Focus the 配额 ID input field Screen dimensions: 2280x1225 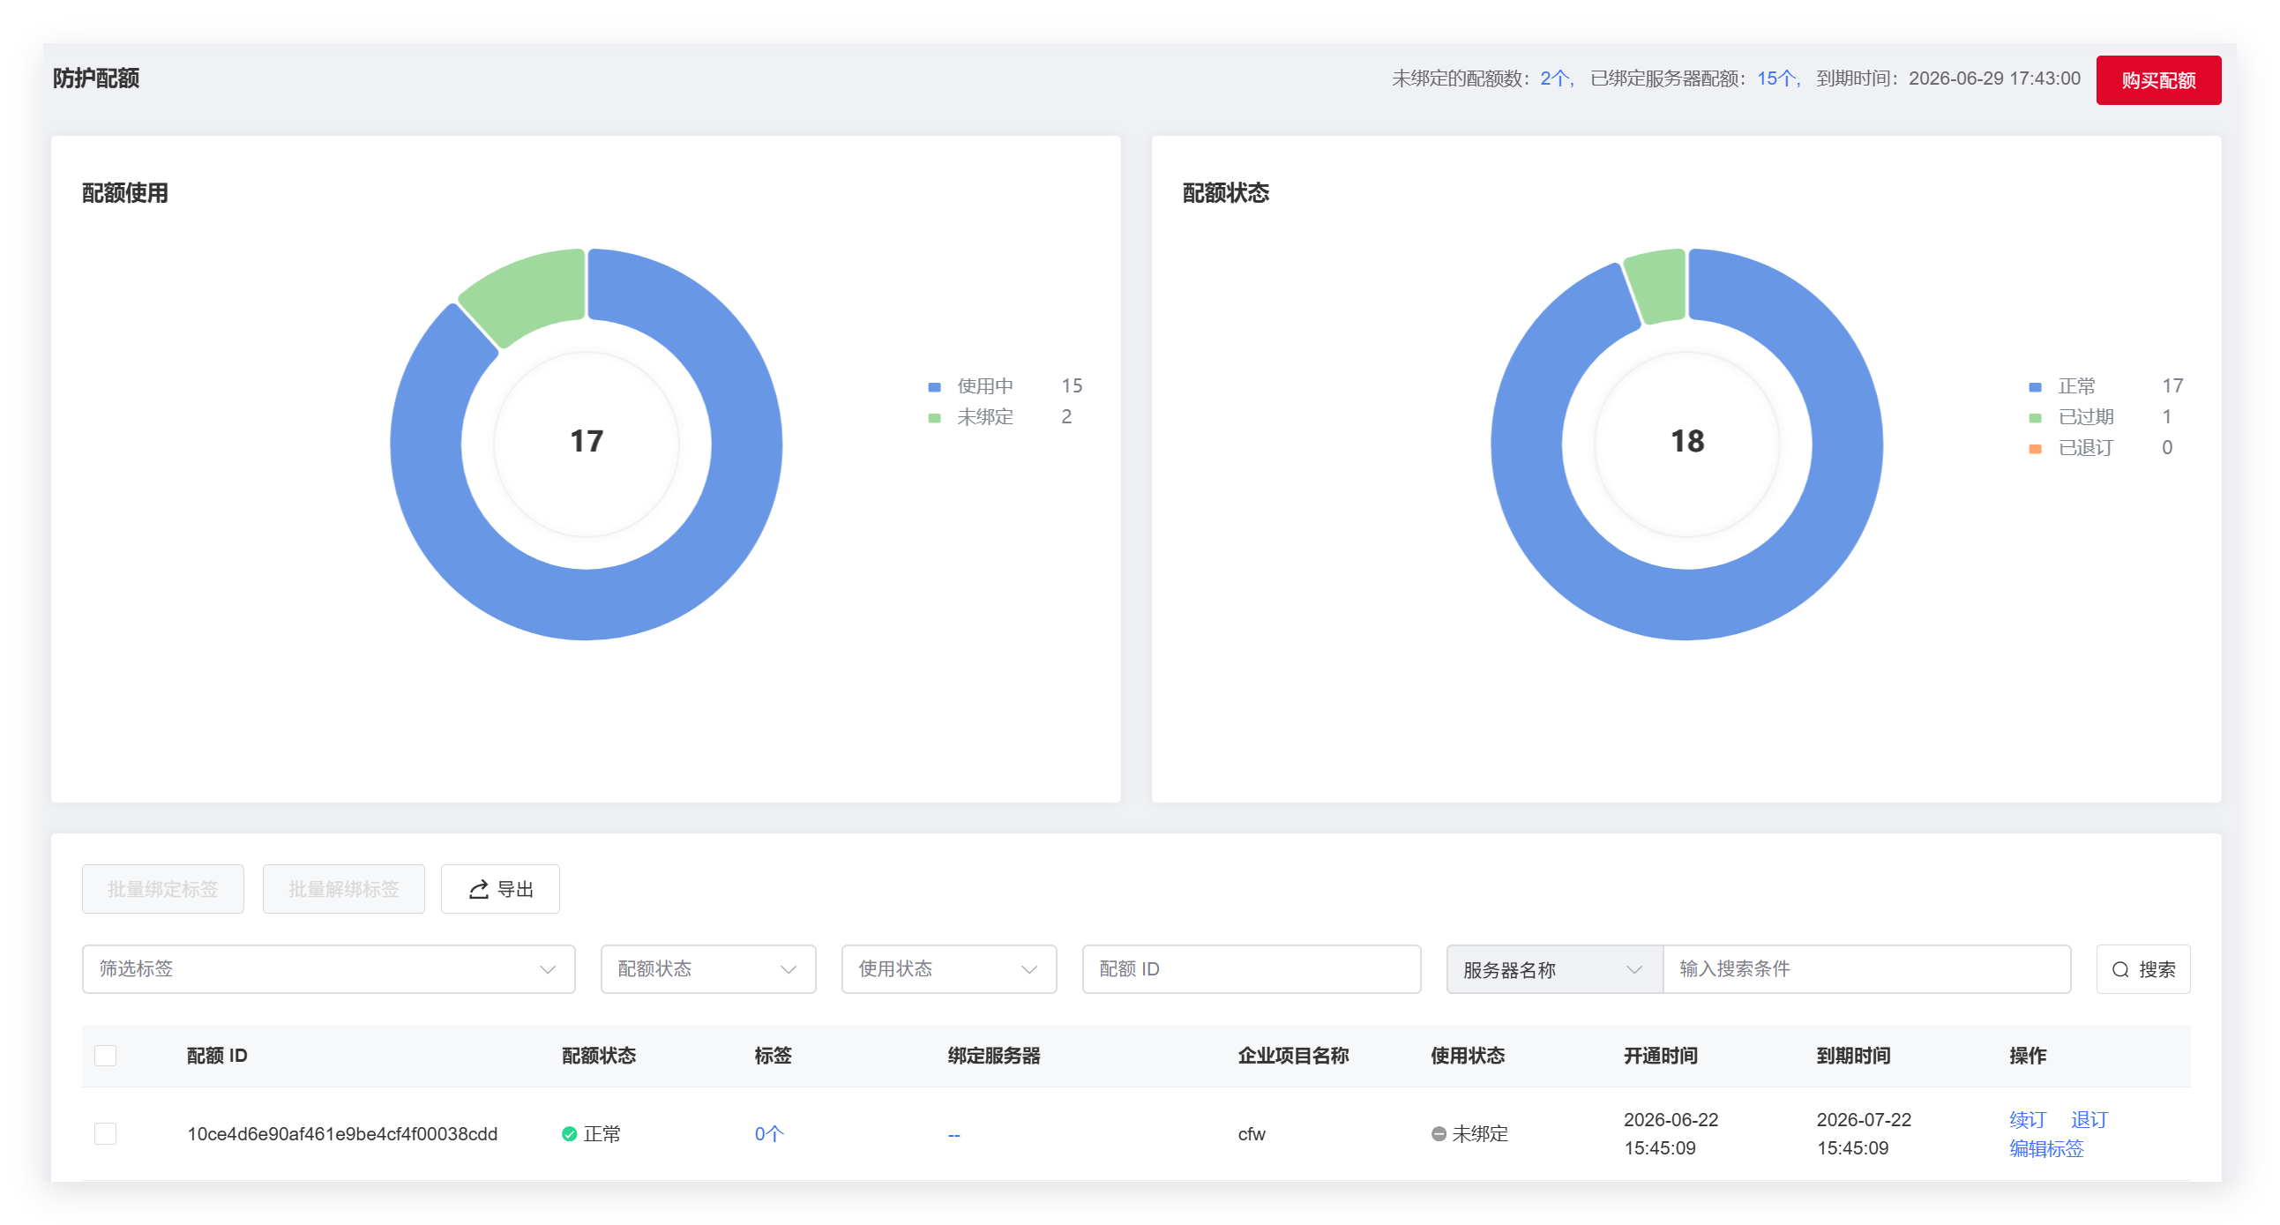pyautogui.click(x=1252, y=969)
